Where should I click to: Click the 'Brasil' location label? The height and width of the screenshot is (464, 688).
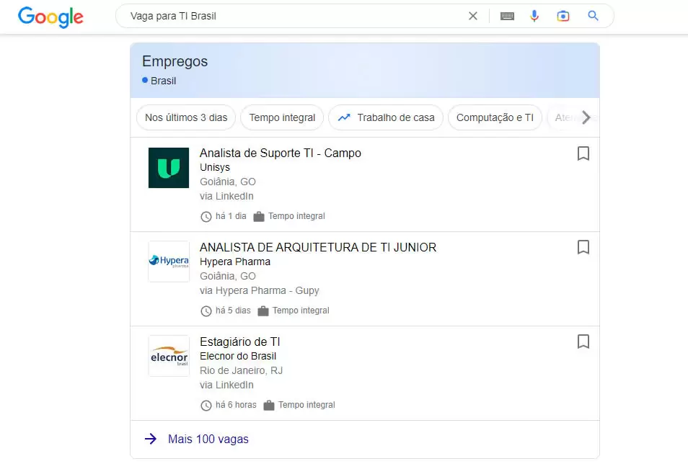163,81
